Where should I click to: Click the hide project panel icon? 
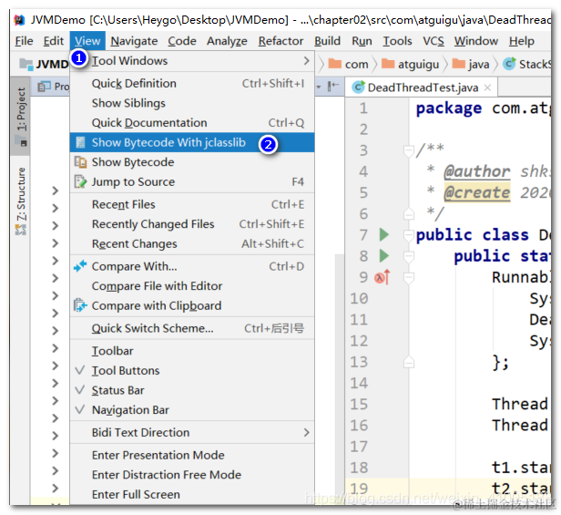tap(332, 86)
